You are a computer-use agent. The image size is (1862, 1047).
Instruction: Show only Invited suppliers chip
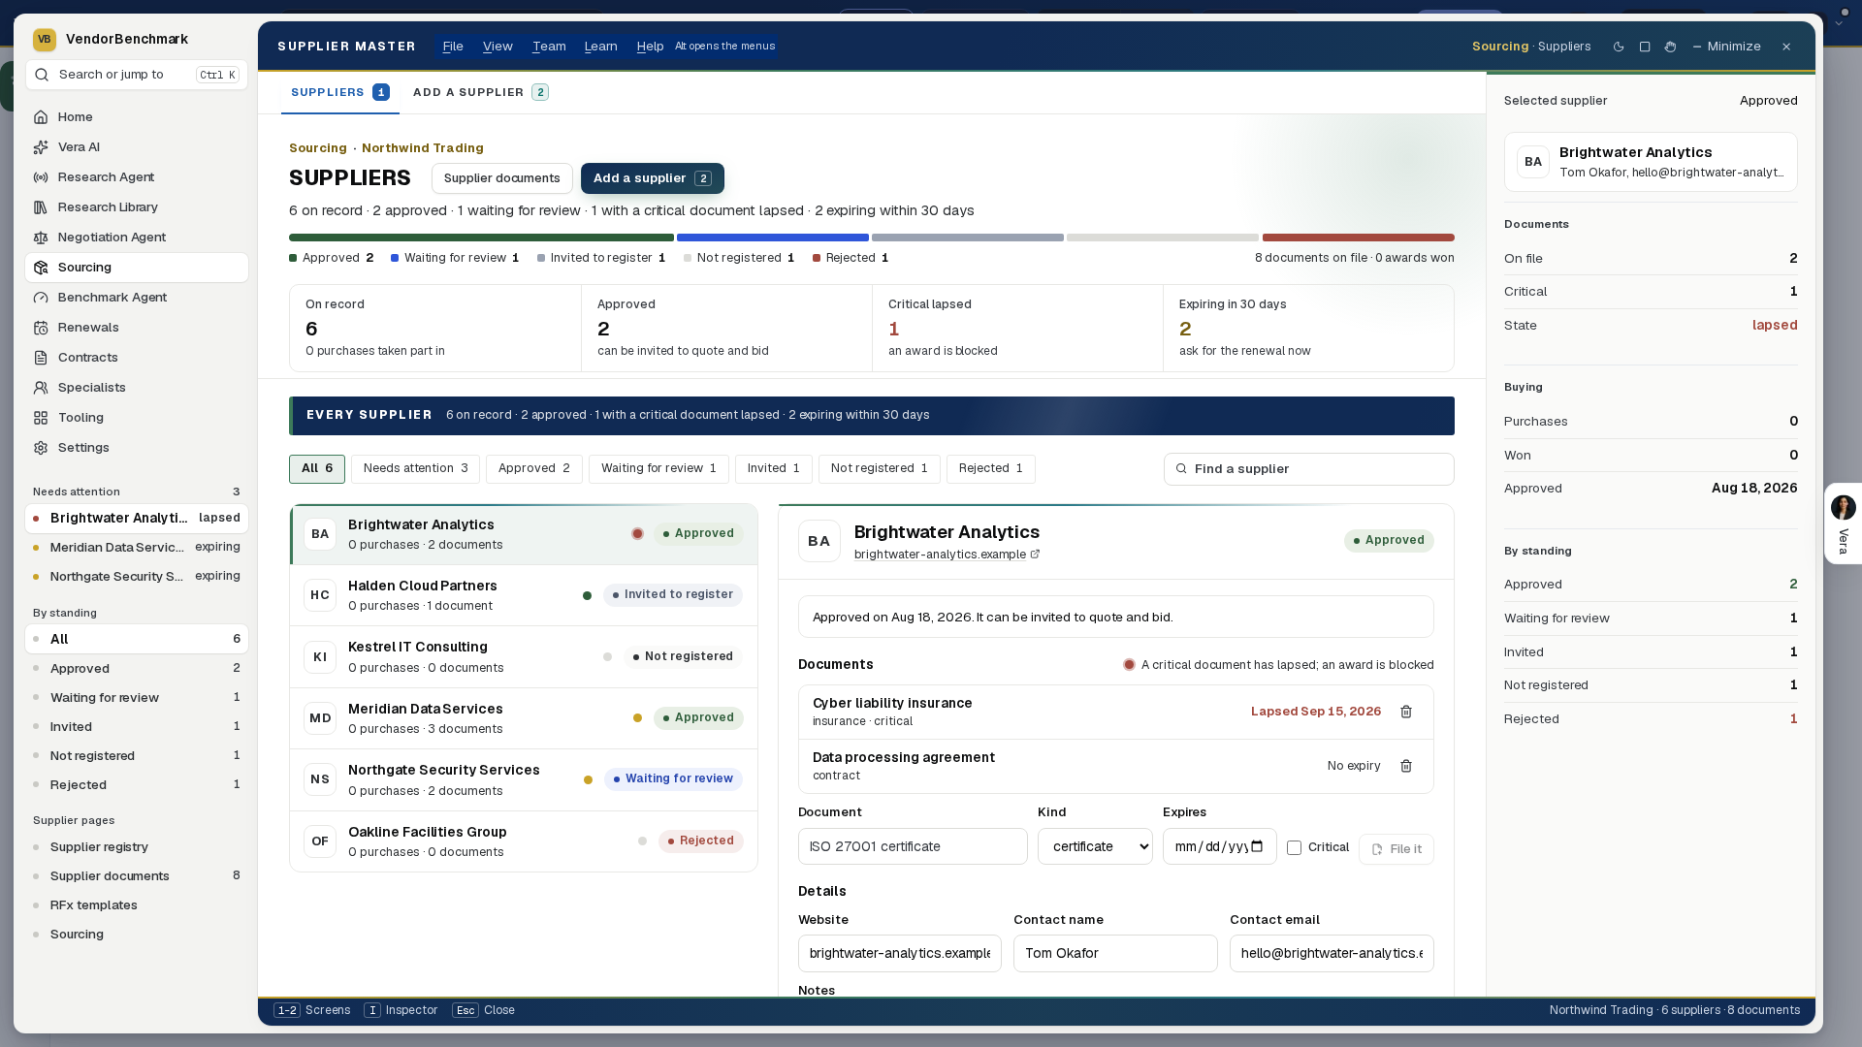[x=773, y=468]
